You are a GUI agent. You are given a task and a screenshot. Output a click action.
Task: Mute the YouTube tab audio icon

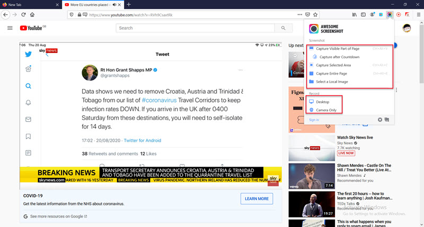point(114,5)
